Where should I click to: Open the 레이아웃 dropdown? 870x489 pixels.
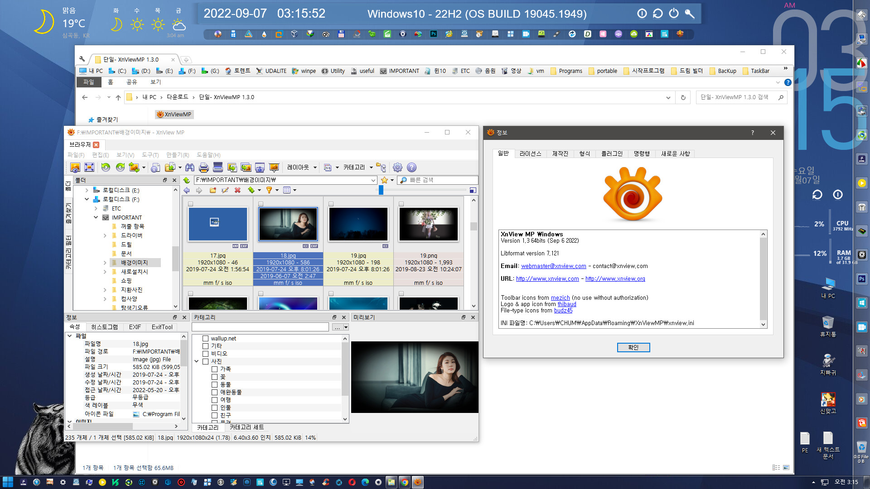pyautogui.click(x=302, y=168)
